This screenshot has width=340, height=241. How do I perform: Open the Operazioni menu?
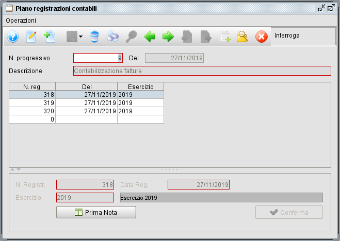point(21,21)
